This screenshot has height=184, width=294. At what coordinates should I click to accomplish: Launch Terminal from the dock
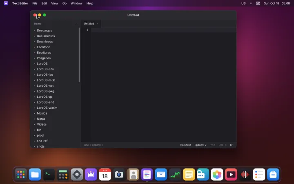click(x=49, y=175)
